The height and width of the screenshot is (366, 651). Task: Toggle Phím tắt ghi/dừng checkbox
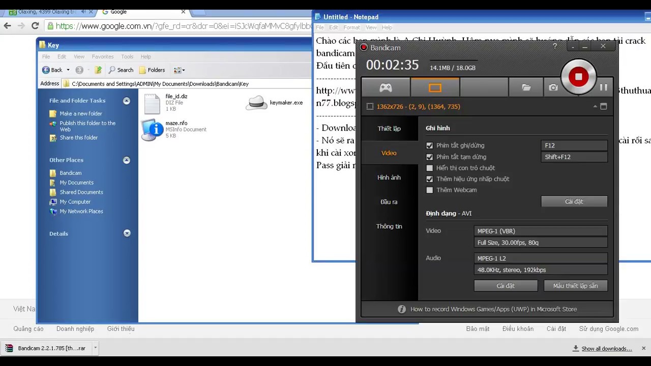(x=430, y=145)
